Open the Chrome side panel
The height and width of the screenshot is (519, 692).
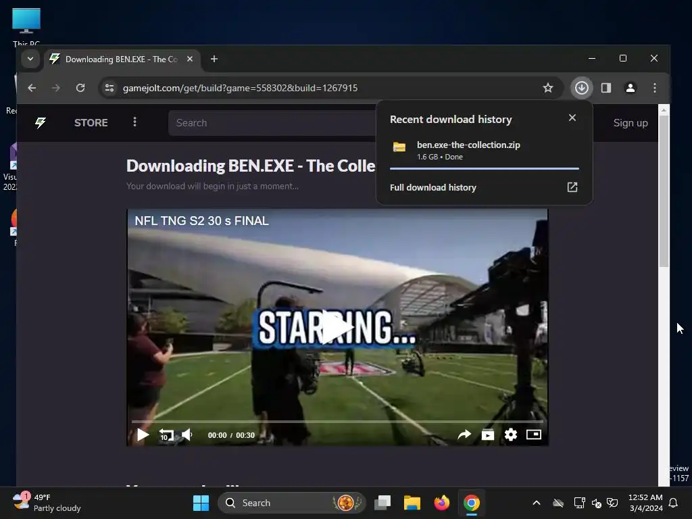pyautogui.click(x=606, y=88)
